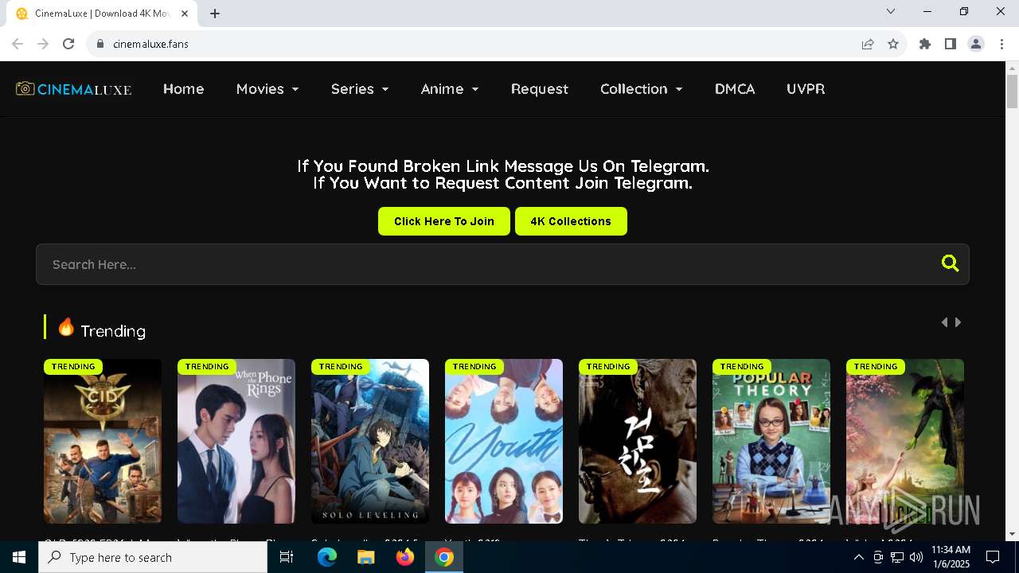Close the CinemaLuxe tab
Screen dimensions: 1019x573
[x=185, y=14]
